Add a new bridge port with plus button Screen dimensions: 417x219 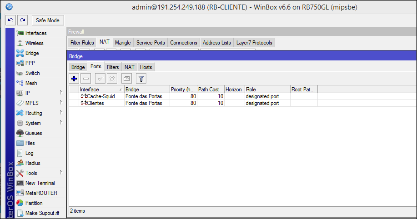coord(74,79)
